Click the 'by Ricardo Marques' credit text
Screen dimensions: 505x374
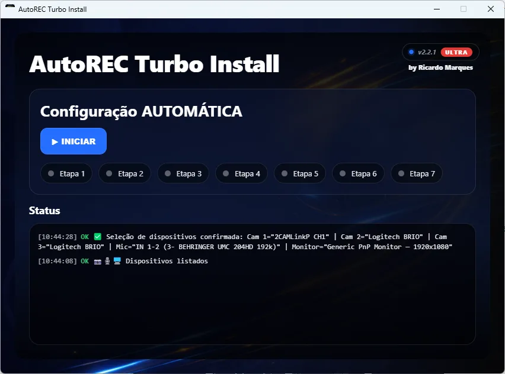(440, 67)
